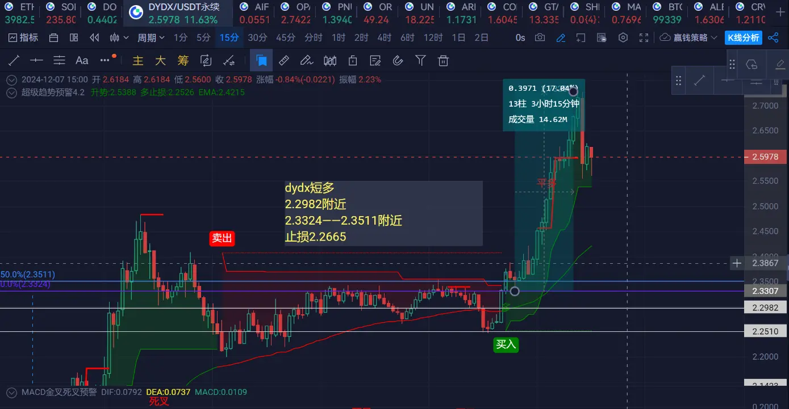
Task: Click the funnel filter icon
Action: [x=420, y=60]
